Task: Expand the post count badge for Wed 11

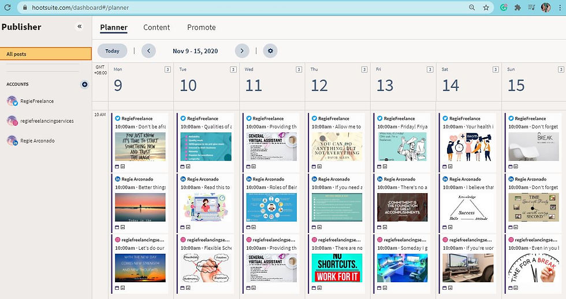Action: [299, 69]
